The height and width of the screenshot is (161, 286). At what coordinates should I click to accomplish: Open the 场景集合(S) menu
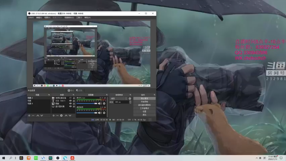coord(69,18)
